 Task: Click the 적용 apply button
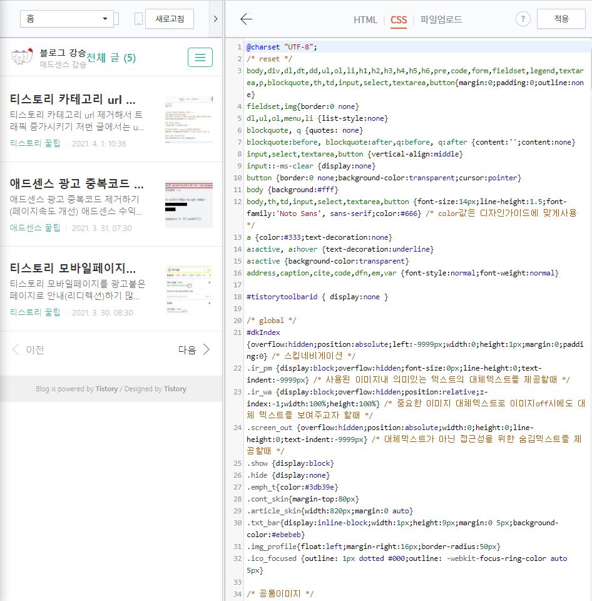pyautogui.click(x=560, y=19)
